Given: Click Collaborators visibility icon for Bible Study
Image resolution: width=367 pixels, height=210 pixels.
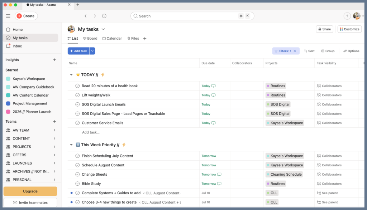Looking at the screenshot, I should [x=319, y=184].
